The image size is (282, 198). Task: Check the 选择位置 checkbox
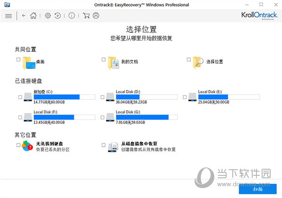(x=189, y=59)
